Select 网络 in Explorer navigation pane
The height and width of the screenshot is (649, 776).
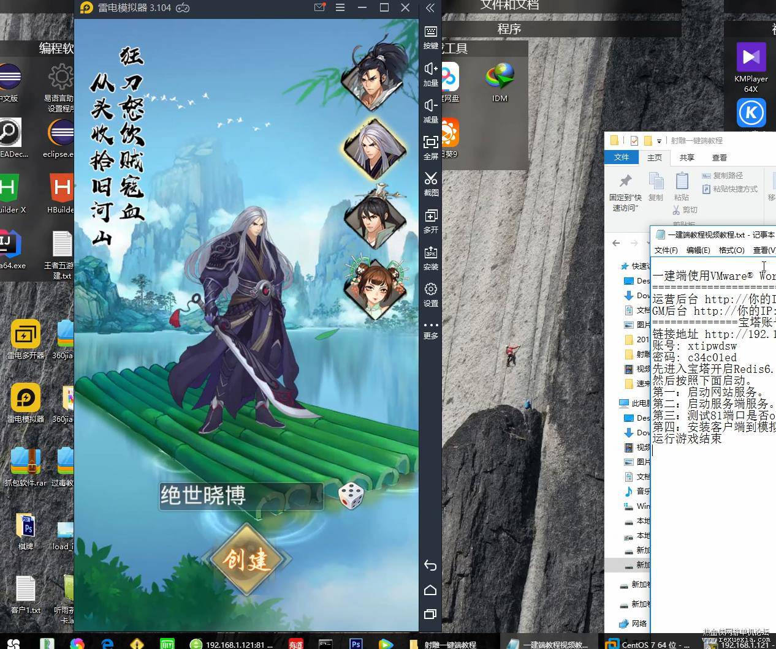pos(633,623)
